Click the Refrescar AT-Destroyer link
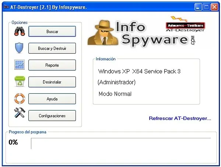 180,118
